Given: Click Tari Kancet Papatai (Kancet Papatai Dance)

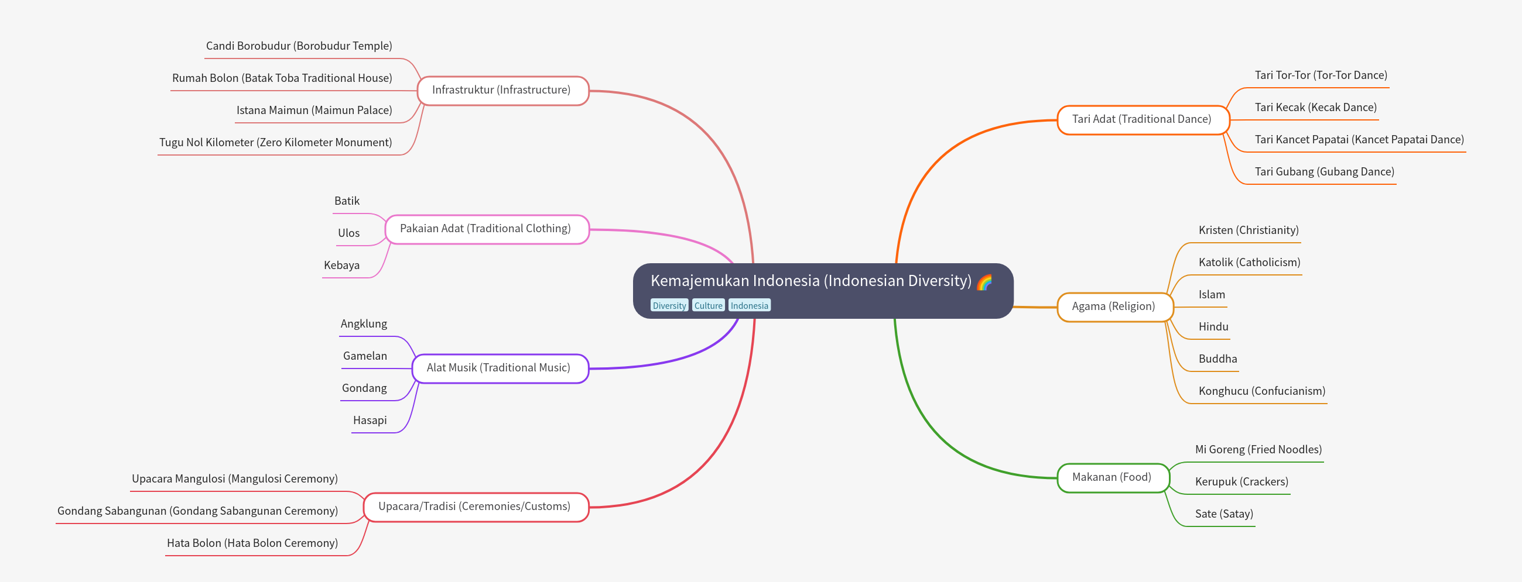Looking at the screenshot, I should (x=1360, y=140).
